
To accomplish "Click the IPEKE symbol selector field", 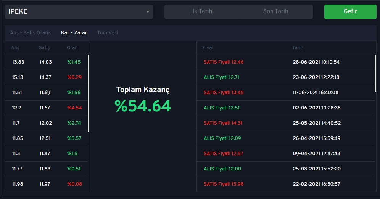I will coord(79,11).
